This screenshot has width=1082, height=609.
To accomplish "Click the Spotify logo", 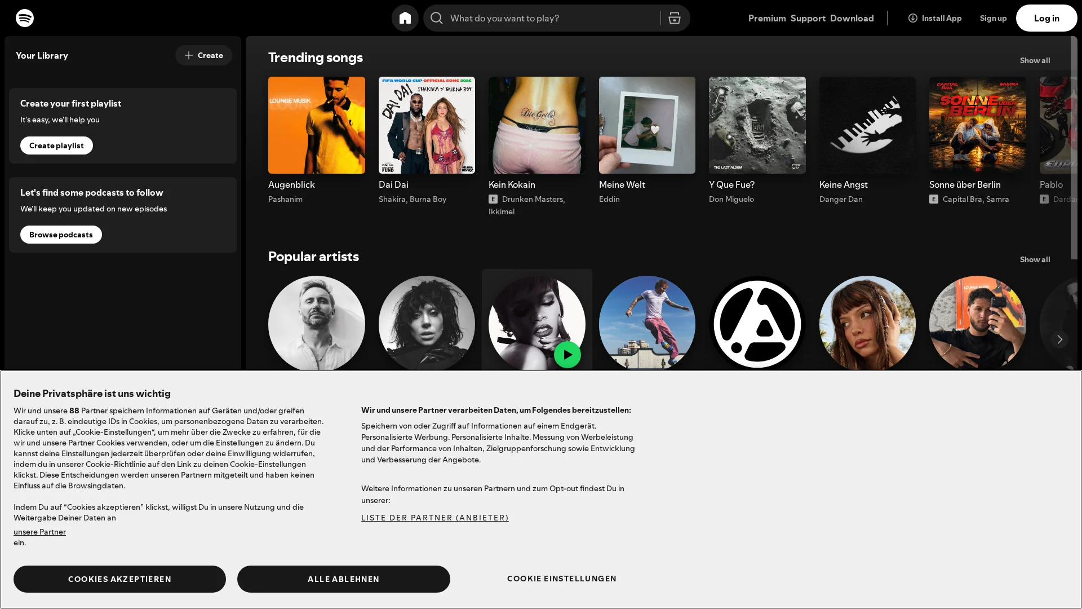I will 25,18.
